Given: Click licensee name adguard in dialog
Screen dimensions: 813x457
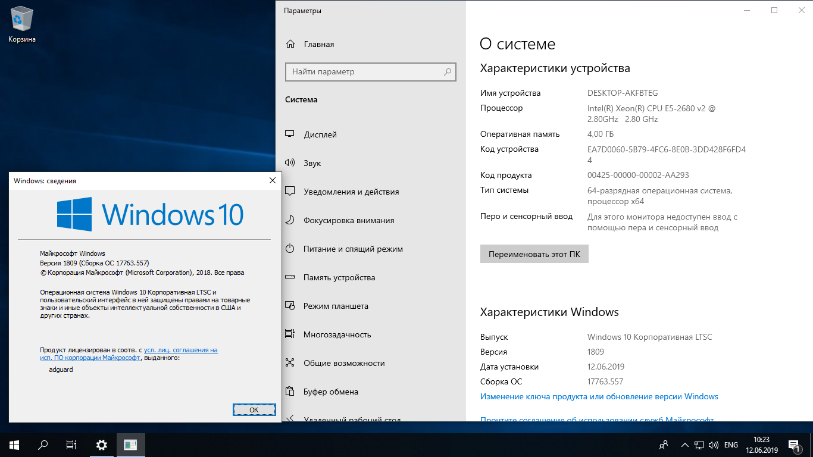Looking at the screenshot, I should pyautogui.click(x=61, y=370).
